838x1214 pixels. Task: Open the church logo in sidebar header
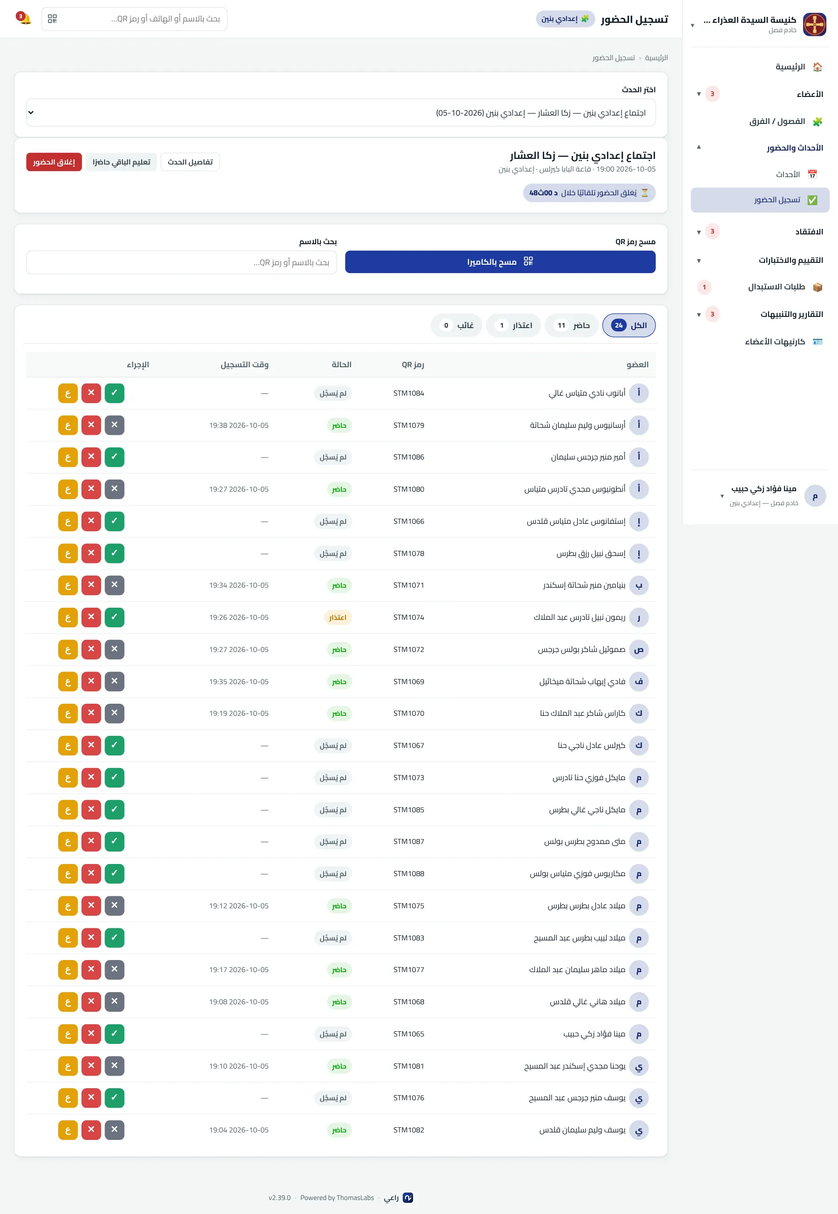(814, 24)
